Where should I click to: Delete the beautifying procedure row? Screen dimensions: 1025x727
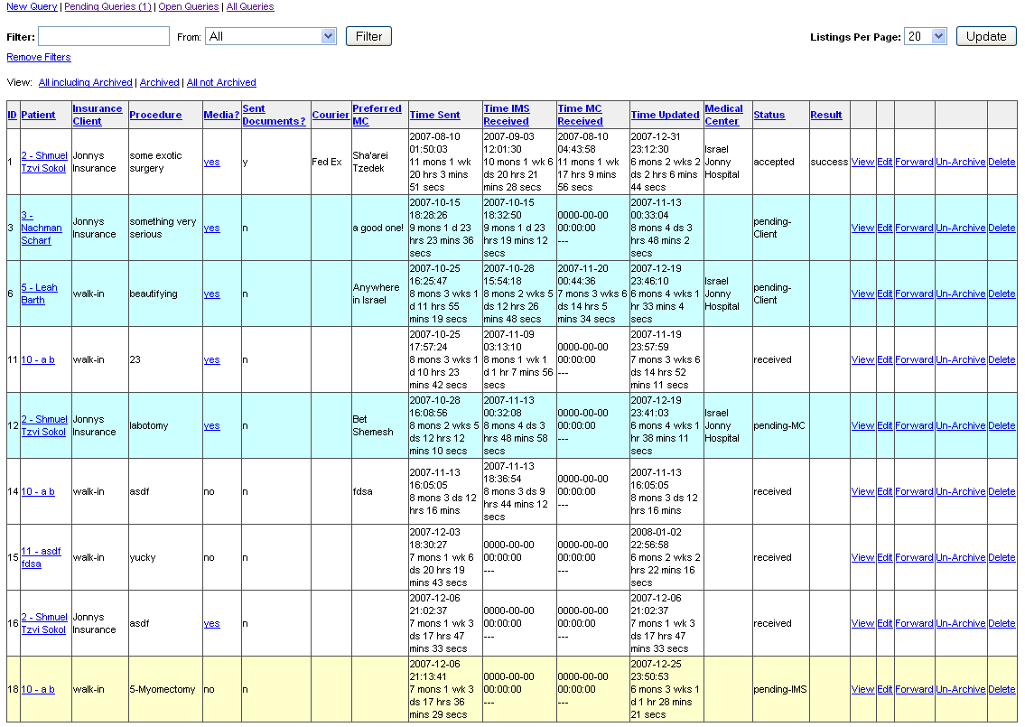click(x=1002, y=294)
